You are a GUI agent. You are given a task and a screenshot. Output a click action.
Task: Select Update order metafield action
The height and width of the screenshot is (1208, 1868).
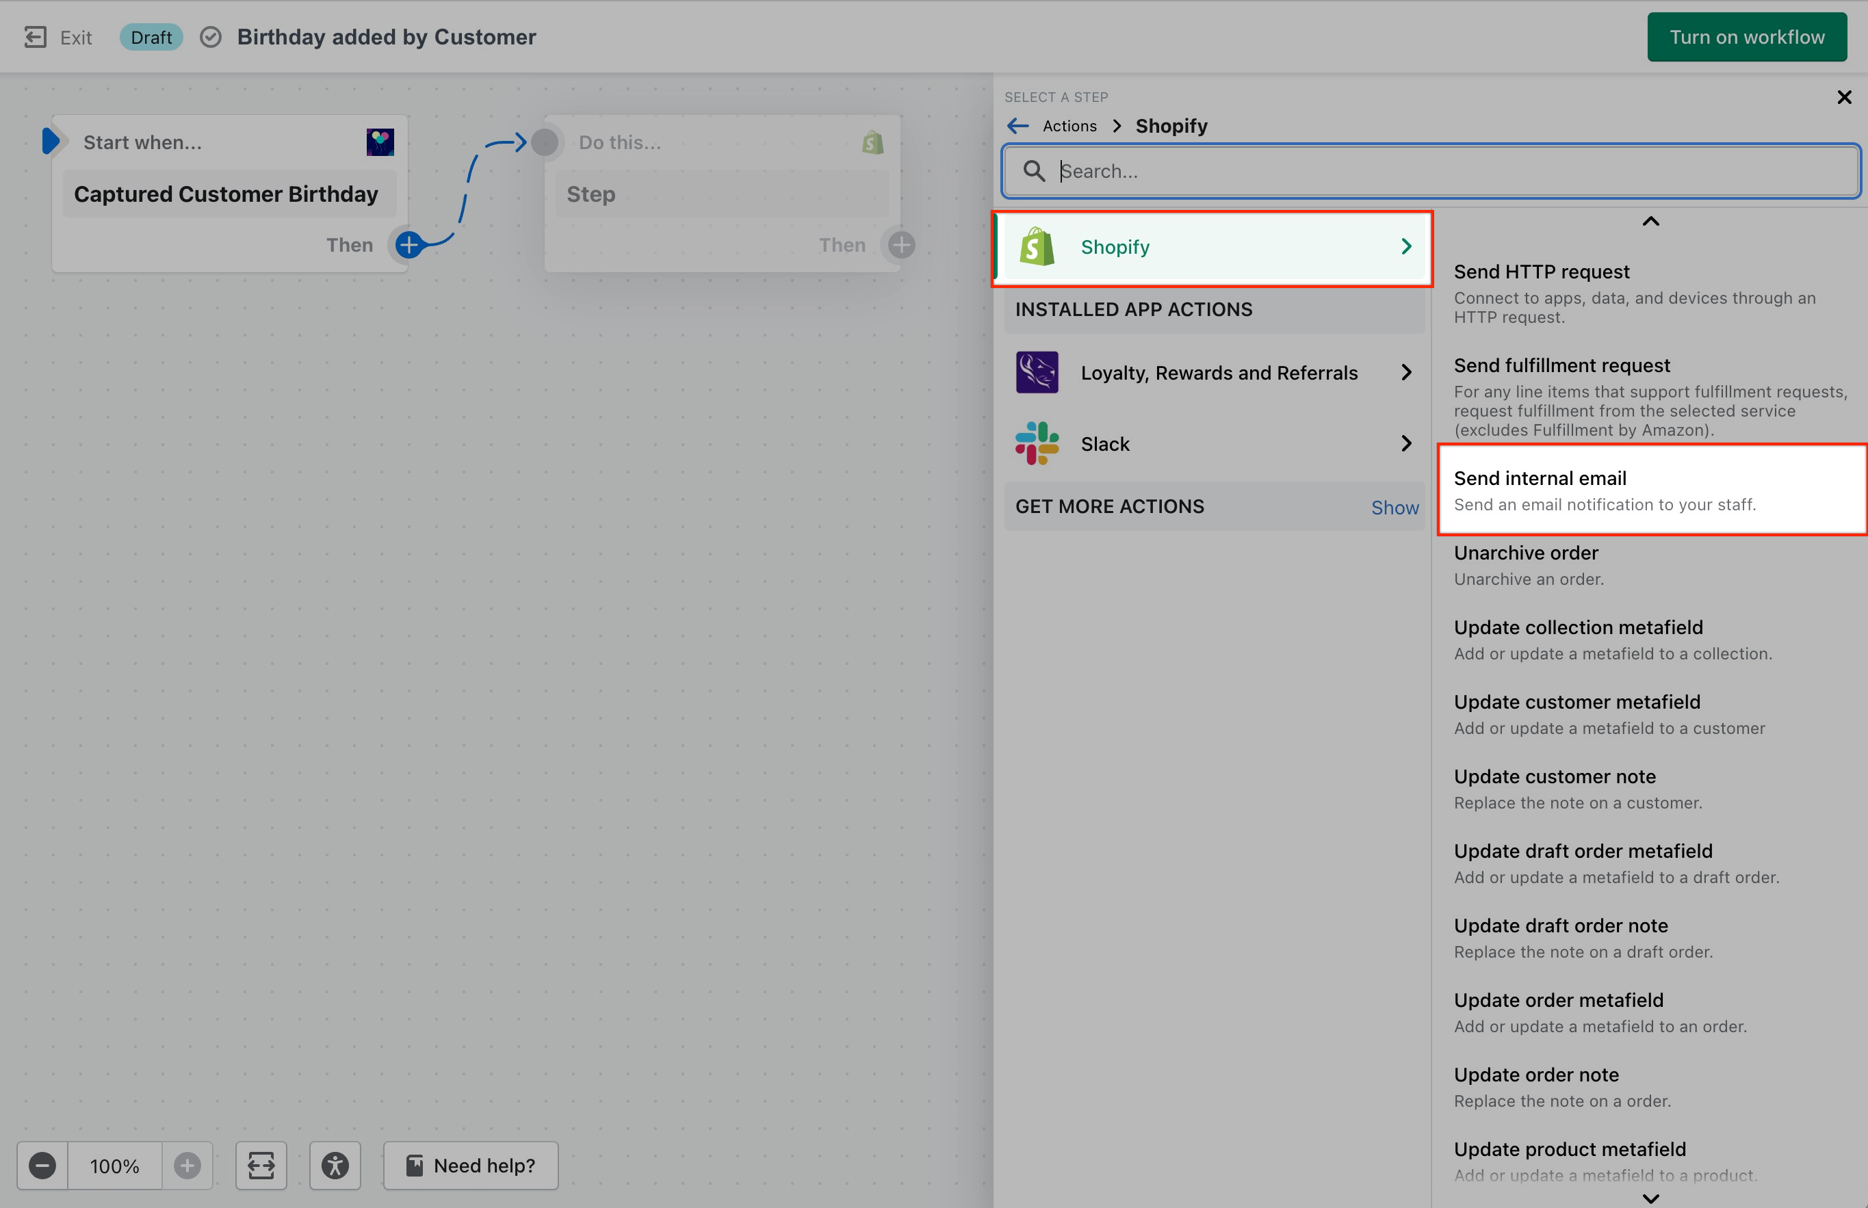[1650, 1012]
